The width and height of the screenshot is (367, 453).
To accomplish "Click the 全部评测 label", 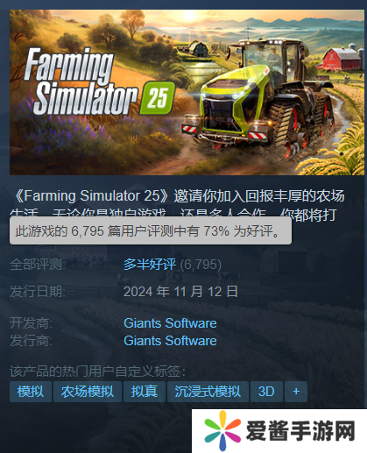I will pyautogui.click(x=38, y=265).
